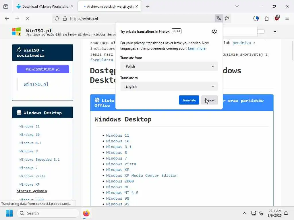294x220 pixels.
Task: Open translation settings gear icon
Action: click(x=214, y=31)
